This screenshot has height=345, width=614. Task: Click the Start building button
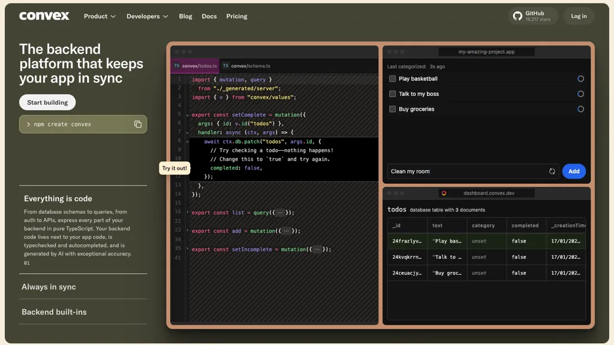(x=47, y=102)
